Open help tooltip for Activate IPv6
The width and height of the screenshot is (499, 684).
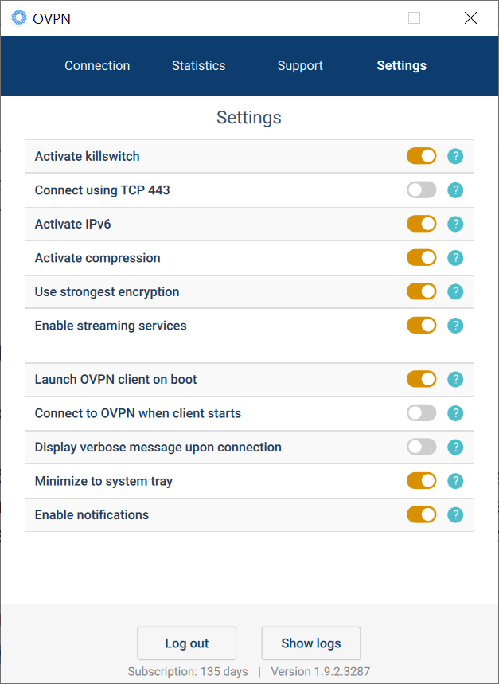455,224
